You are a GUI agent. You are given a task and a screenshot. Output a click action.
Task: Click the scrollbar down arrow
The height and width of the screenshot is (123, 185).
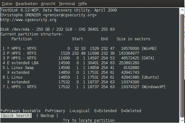pos(182,120)
